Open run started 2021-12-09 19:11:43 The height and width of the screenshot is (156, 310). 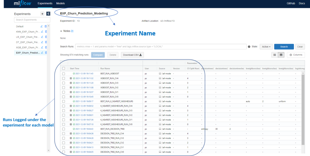84,74
